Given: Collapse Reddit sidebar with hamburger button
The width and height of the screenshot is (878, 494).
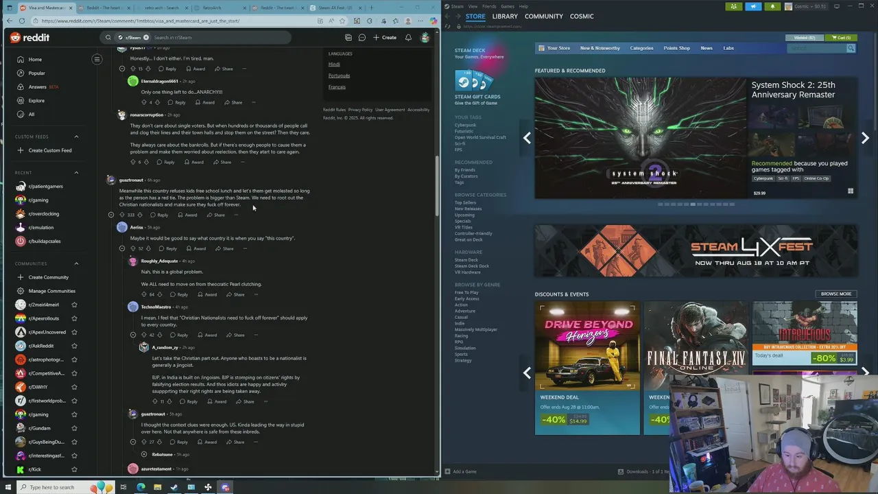Looking at the screenshot, I should pos(97,59).
